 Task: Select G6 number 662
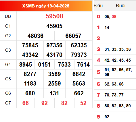[79, 93]
